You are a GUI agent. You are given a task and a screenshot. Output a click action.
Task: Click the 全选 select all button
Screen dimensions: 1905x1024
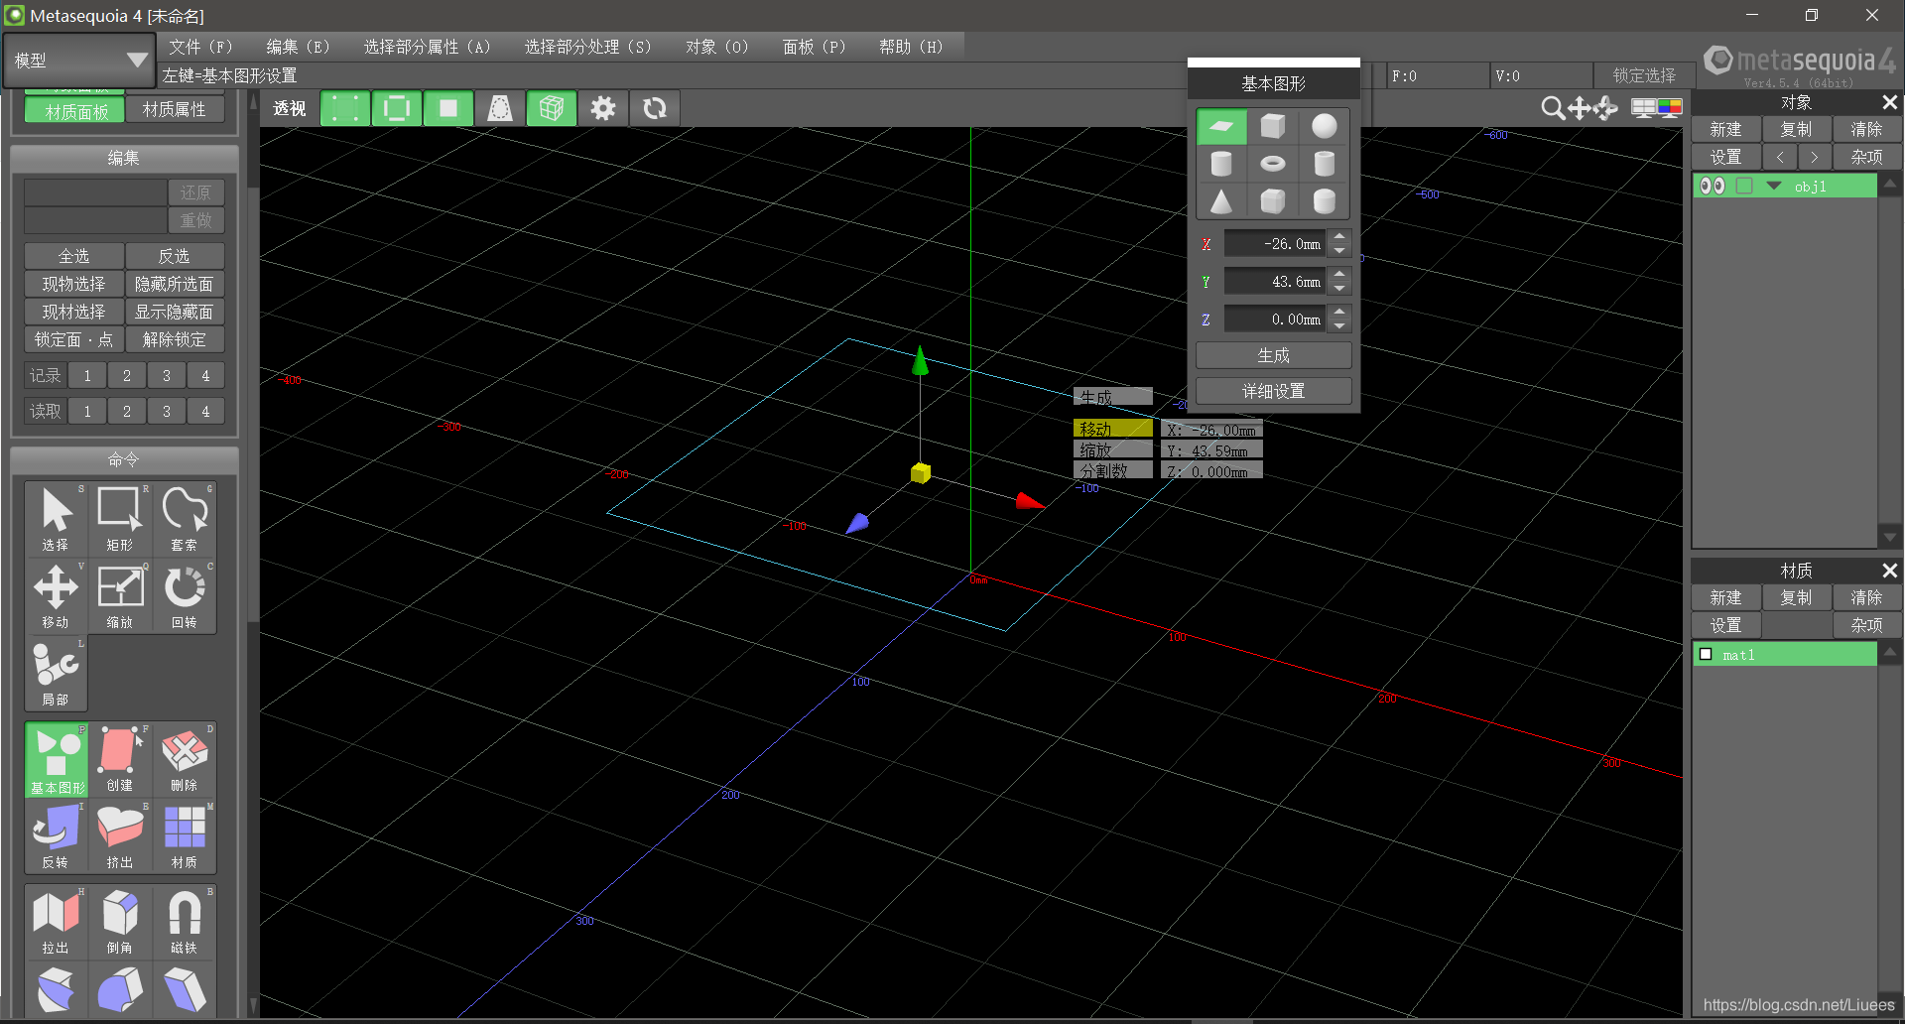coord(74,256)
